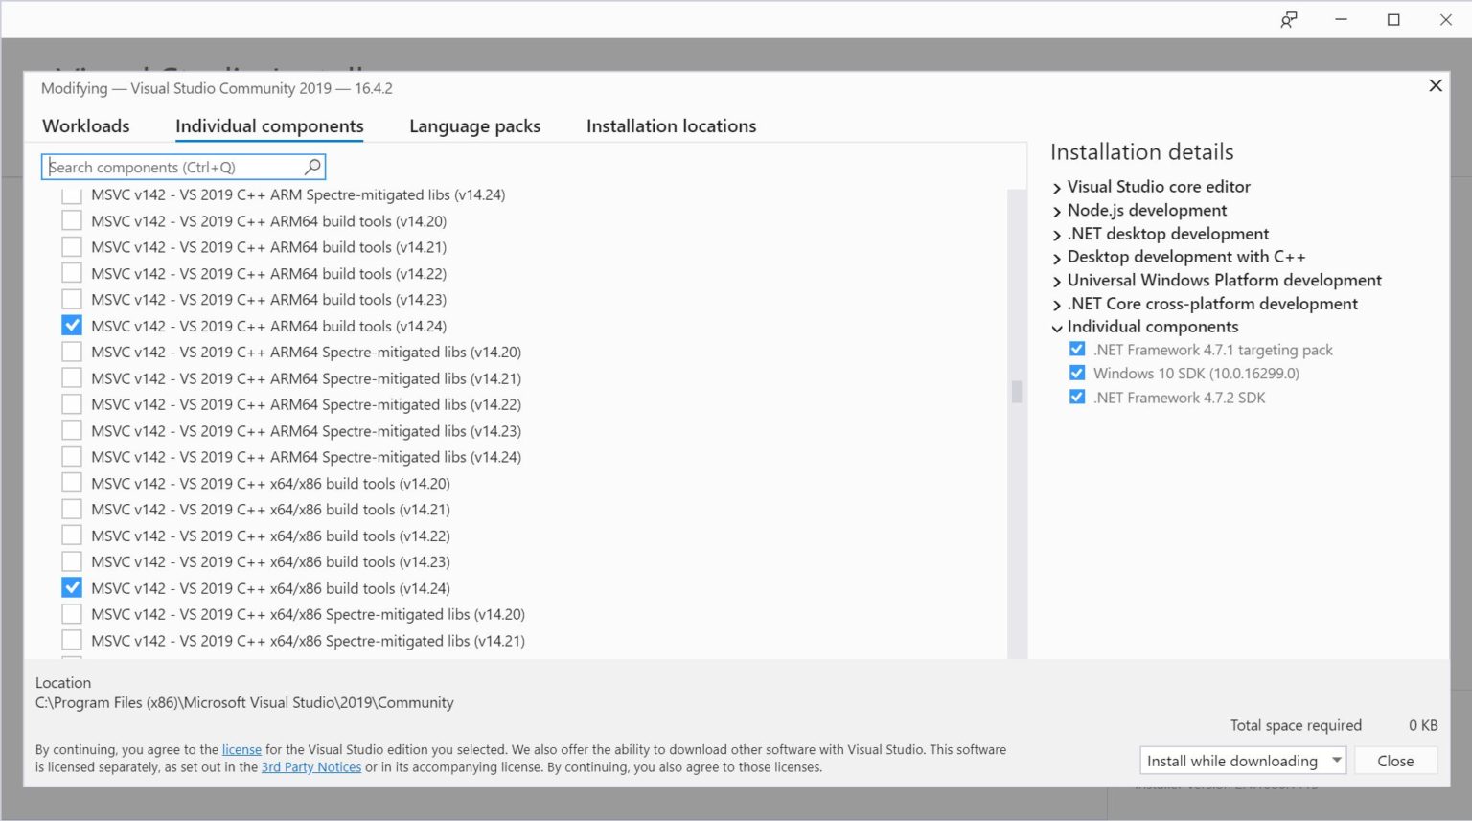Screen dimensions: 1472x821
Task: Close the Modifying dialog with X
Action: [1435, 86]
